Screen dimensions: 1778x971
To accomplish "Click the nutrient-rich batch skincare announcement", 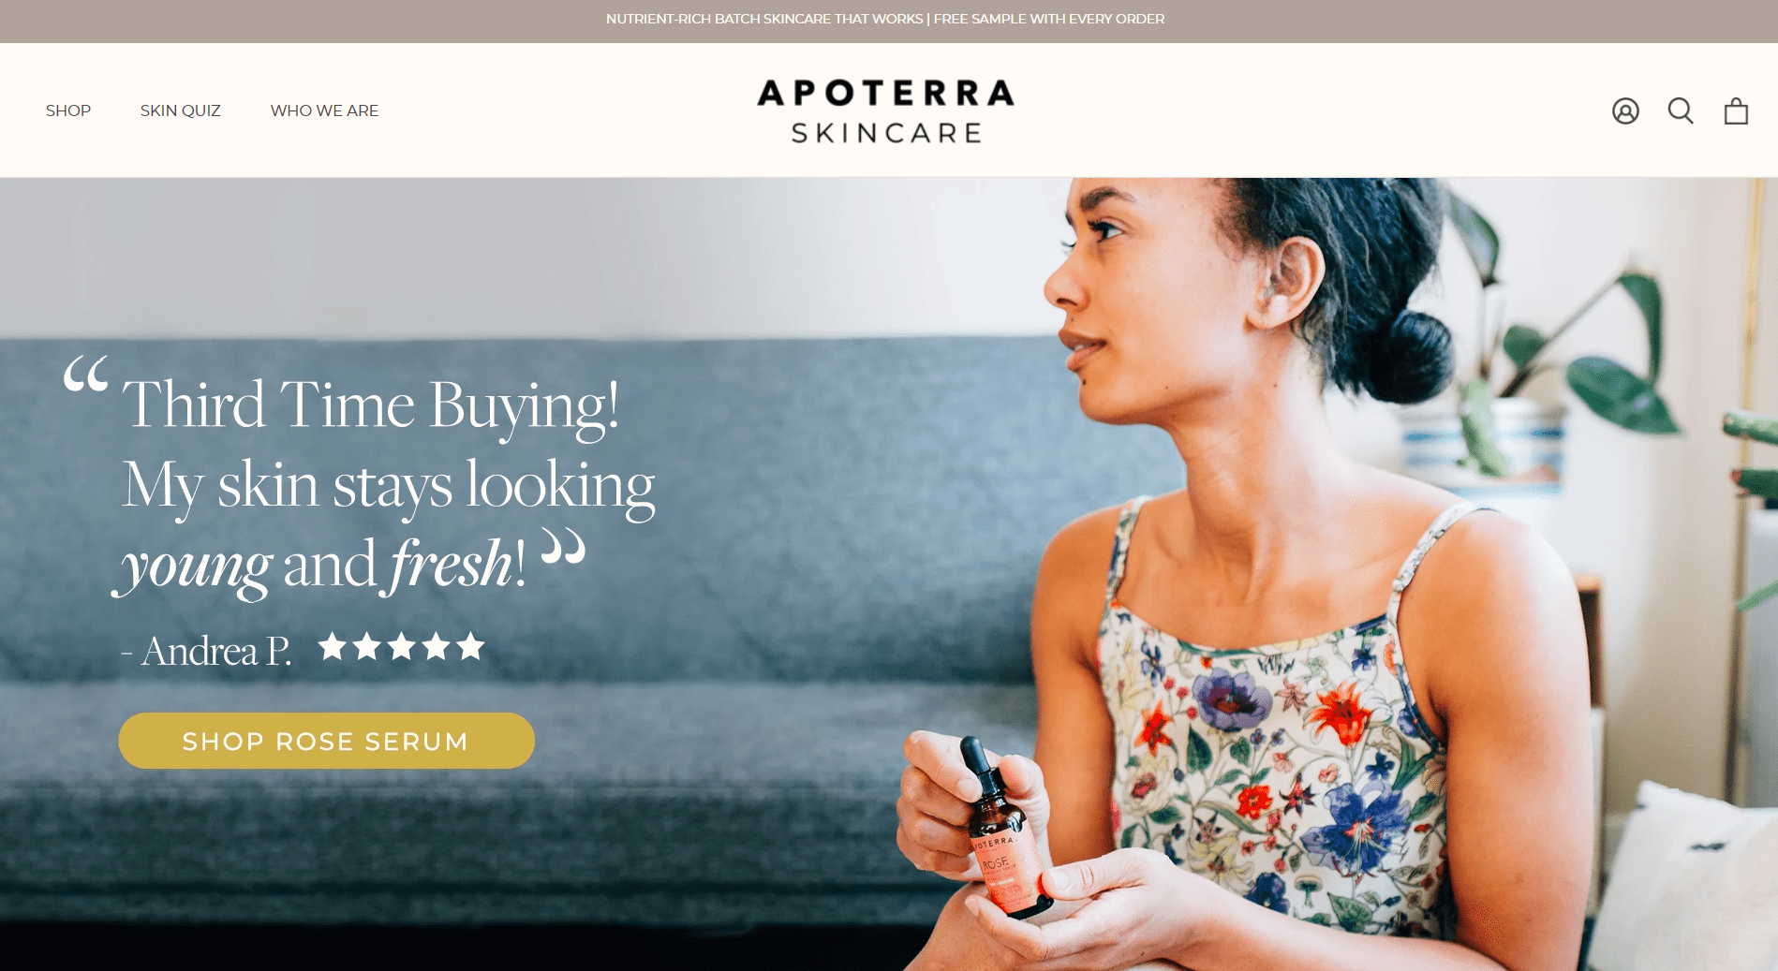I will coord(763,19).
